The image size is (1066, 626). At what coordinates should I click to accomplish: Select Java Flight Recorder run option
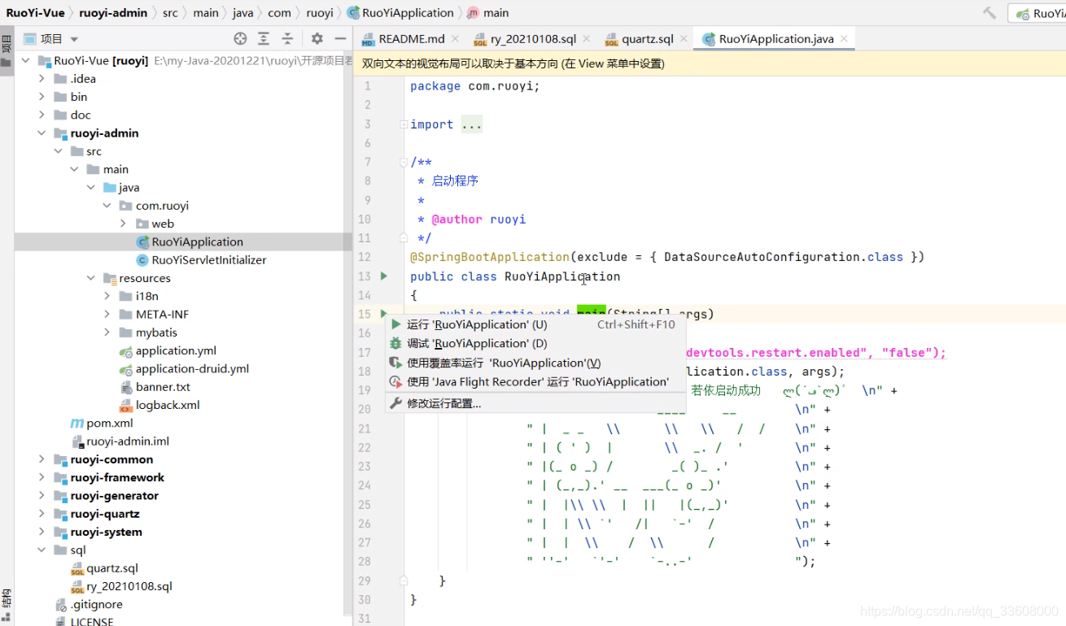tap(535, 381)
